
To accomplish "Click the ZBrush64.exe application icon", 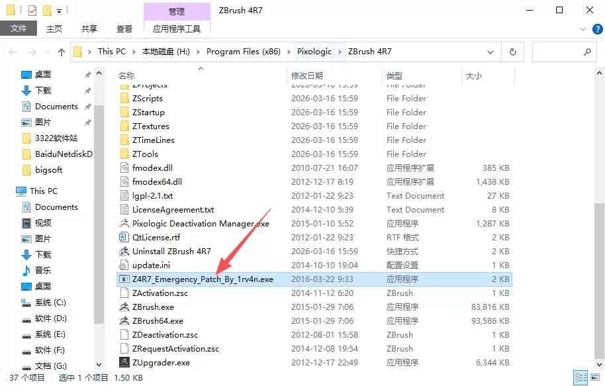I will (124, 320).
